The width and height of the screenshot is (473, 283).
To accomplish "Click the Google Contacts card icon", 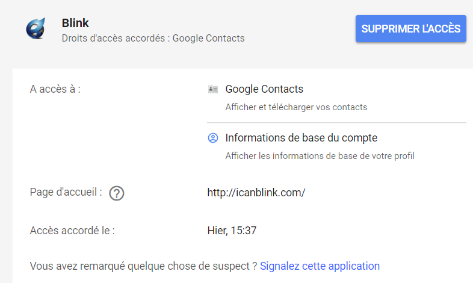I will [x=213, y=89].
